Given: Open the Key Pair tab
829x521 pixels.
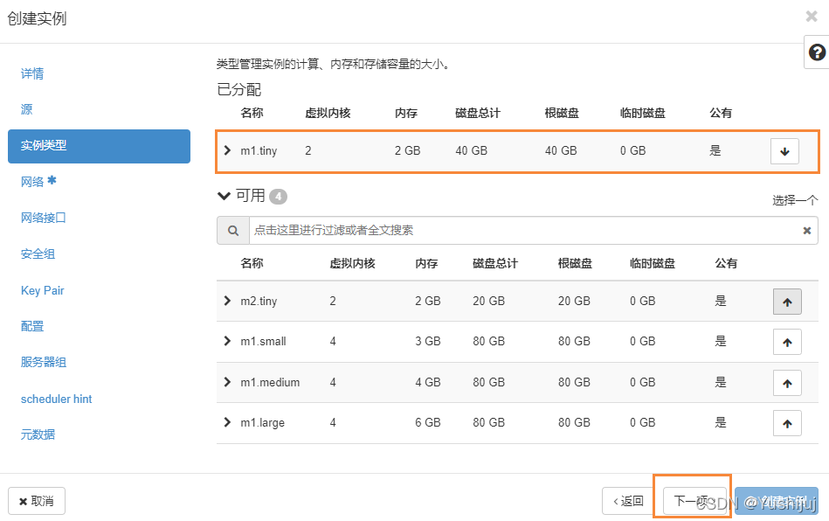Looking at the screenshot, I should [x=42, y=290].
